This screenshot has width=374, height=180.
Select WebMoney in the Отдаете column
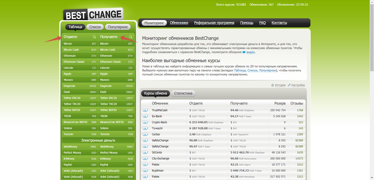(x=80, y=147)
